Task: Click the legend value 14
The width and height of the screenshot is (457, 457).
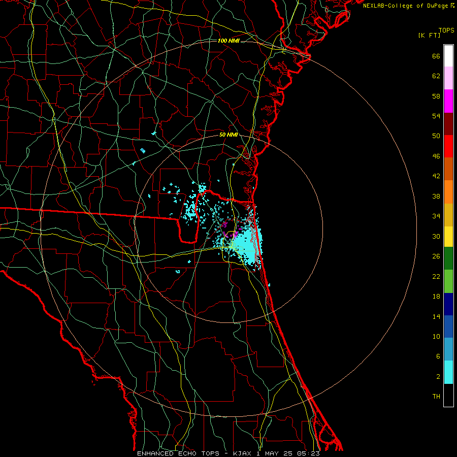Action: 436,316
